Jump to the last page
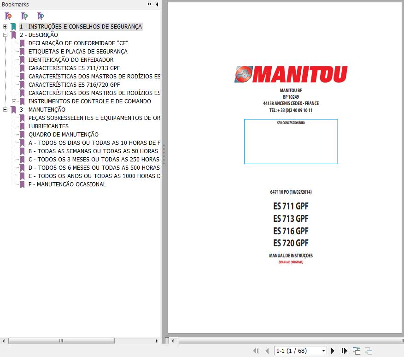 click(344, 351)
